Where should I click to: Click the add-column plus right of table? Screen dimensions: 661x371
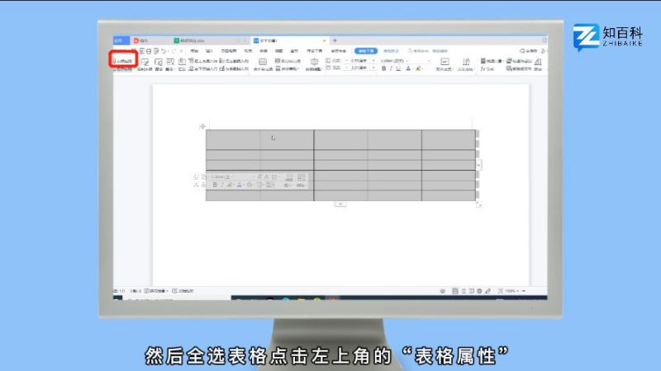[x=480, y=165]
